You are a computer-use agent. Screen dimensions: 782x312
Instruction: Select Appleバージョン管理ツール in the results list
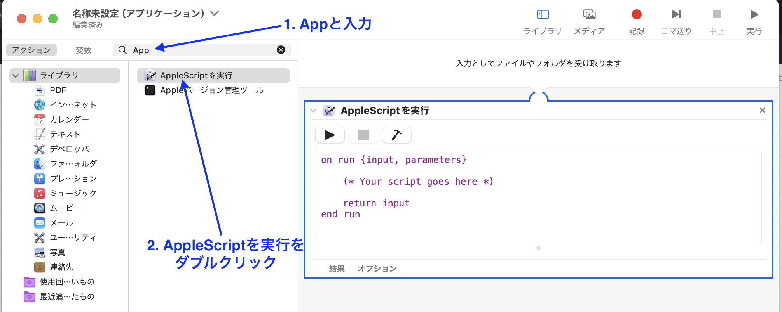213,90
